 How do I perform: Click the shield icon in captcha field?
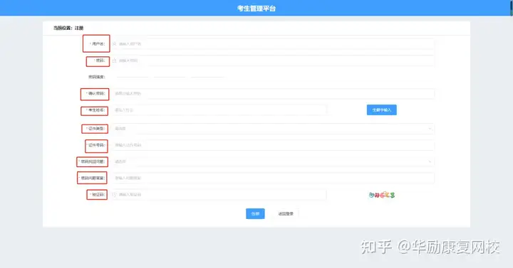[x=114, y=195]
